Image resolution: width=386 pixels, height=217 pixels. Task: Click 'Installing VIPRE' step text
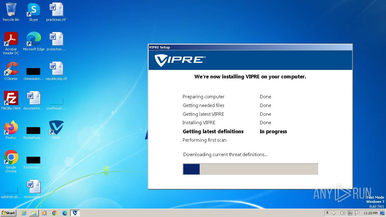199,123
